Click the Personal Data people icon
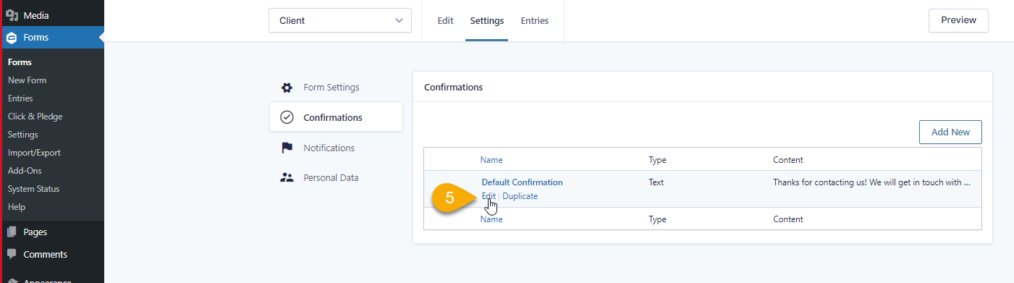The width and height of the screenshot is (1014, 283). (x=287, y=177)
